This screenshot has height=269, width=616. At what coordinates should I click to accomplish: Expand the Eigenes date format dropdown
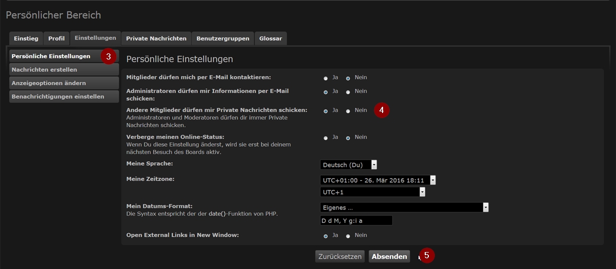(x=404, y=207)
